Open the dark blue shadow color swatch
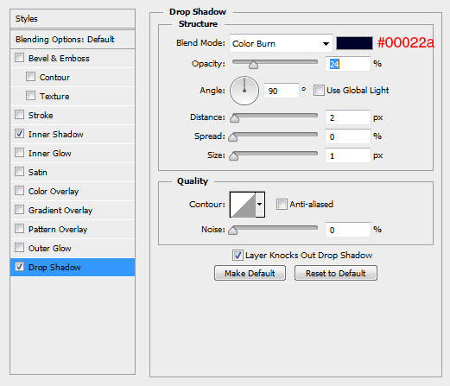Viewport: 450px width, 386px height. 354,43
